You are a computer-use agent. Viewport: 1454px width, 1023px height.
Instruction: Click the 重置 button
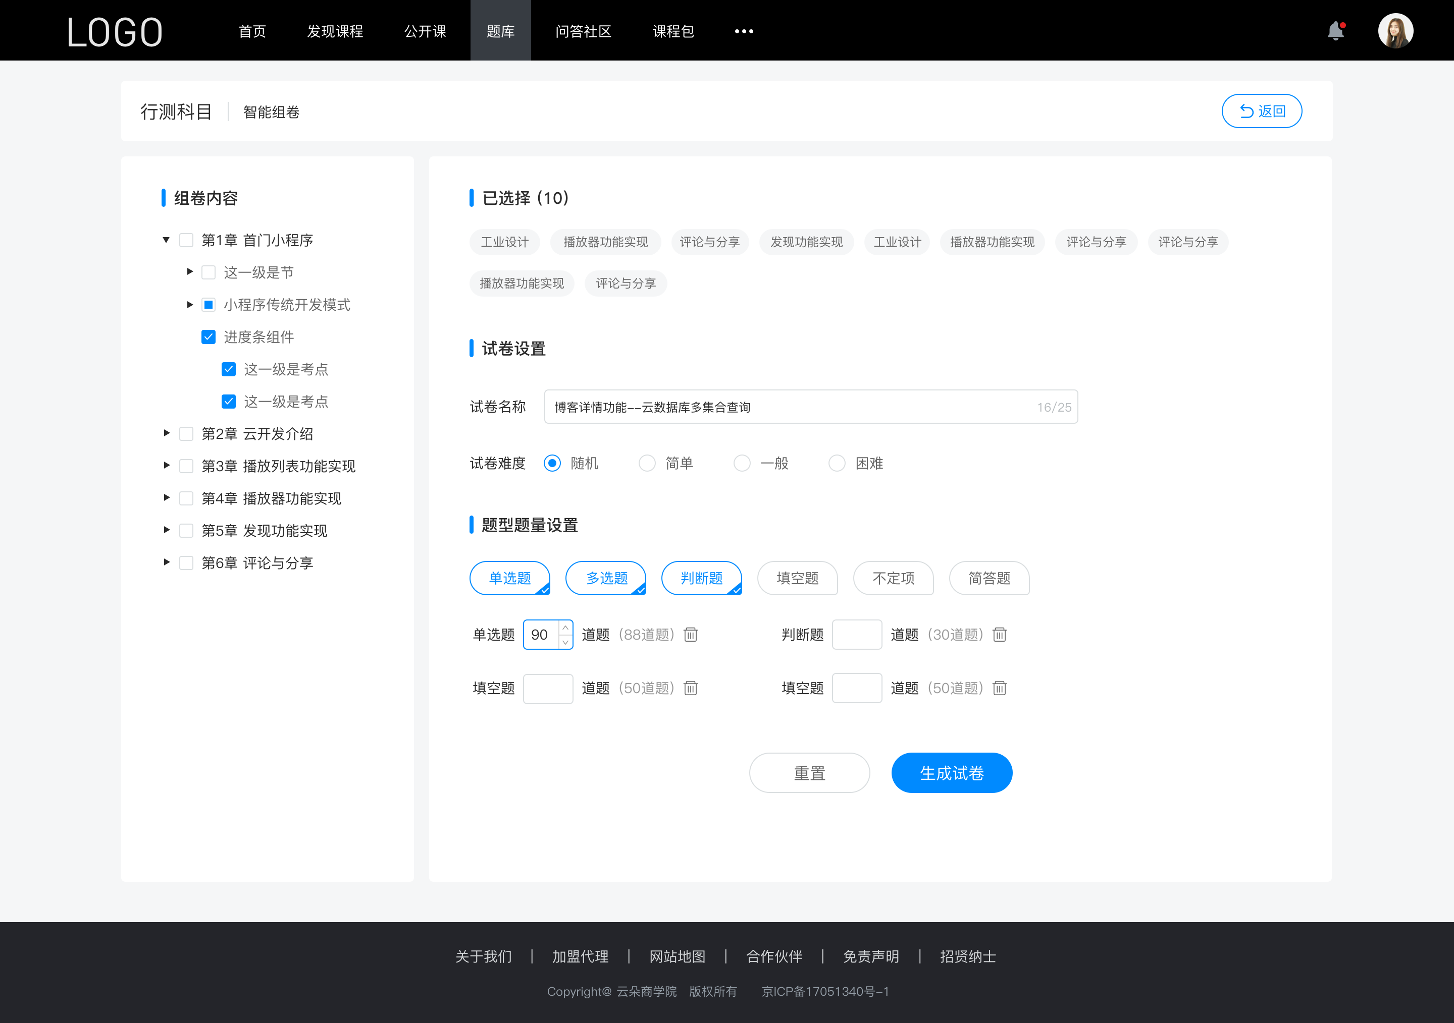click(808, 773)
